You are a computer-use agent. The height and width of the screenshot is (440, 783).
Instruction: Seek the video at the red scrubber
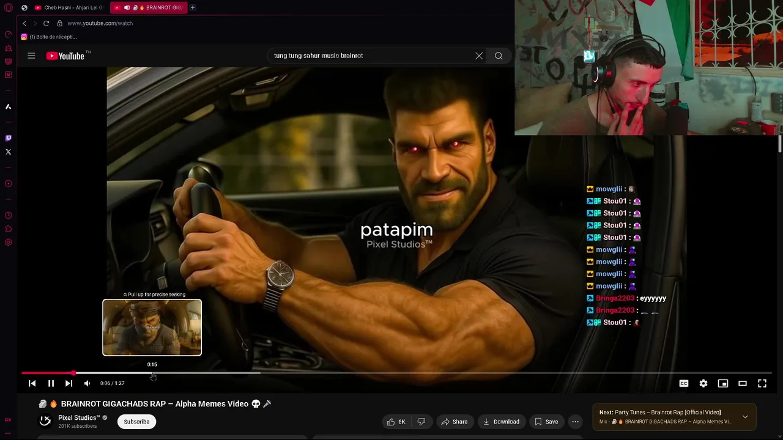[73, 373]
